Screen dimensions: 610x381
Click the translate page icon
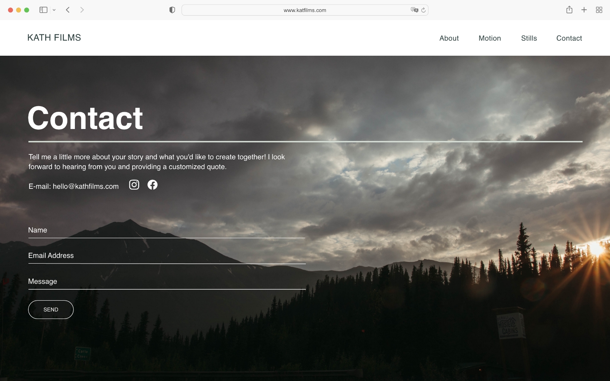(x=414, y=10)
